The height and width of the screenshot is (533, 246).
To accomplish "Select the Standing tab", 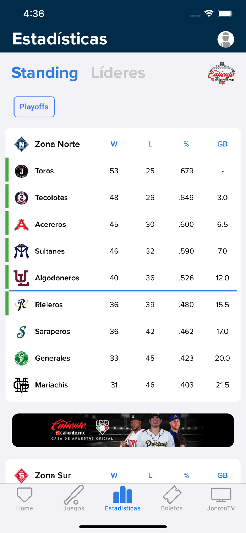I will point(45,73).
